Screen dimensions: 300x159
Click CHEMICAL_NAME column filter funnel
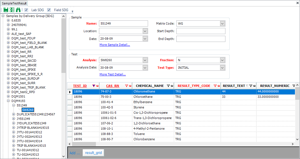coord(168,86)
